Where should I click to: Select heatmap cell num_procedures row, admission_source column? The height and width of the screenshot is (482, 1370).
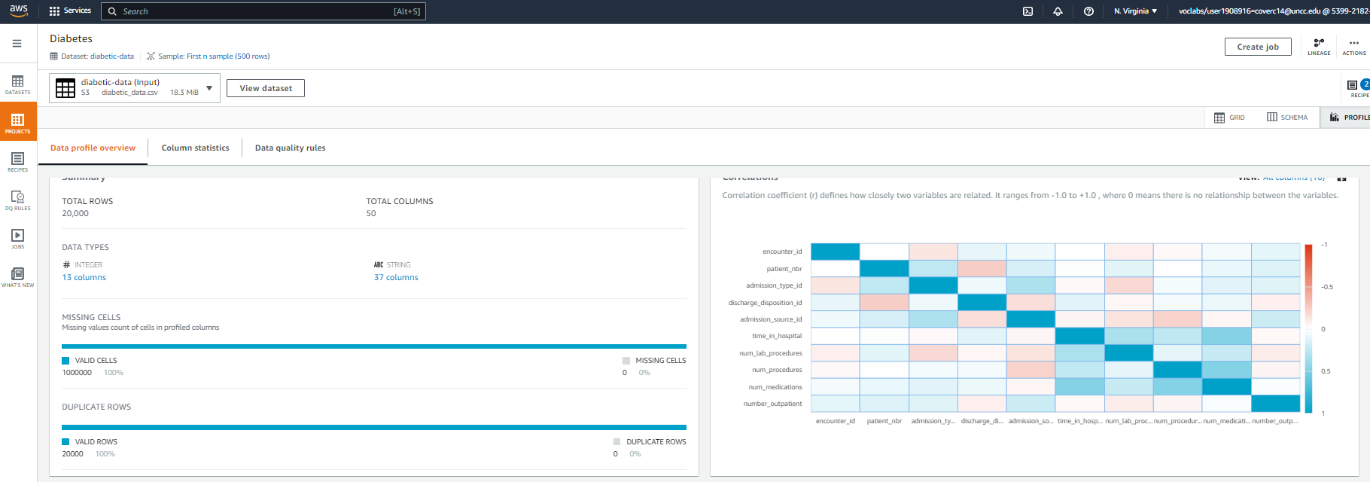[x=1031, y=370]
